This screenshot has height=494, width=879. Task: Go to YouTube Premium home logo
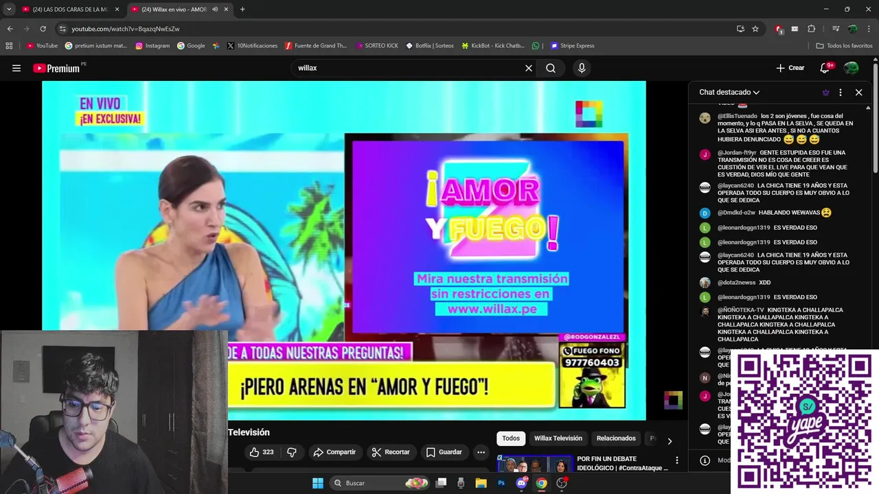click(x=56, y=68)
